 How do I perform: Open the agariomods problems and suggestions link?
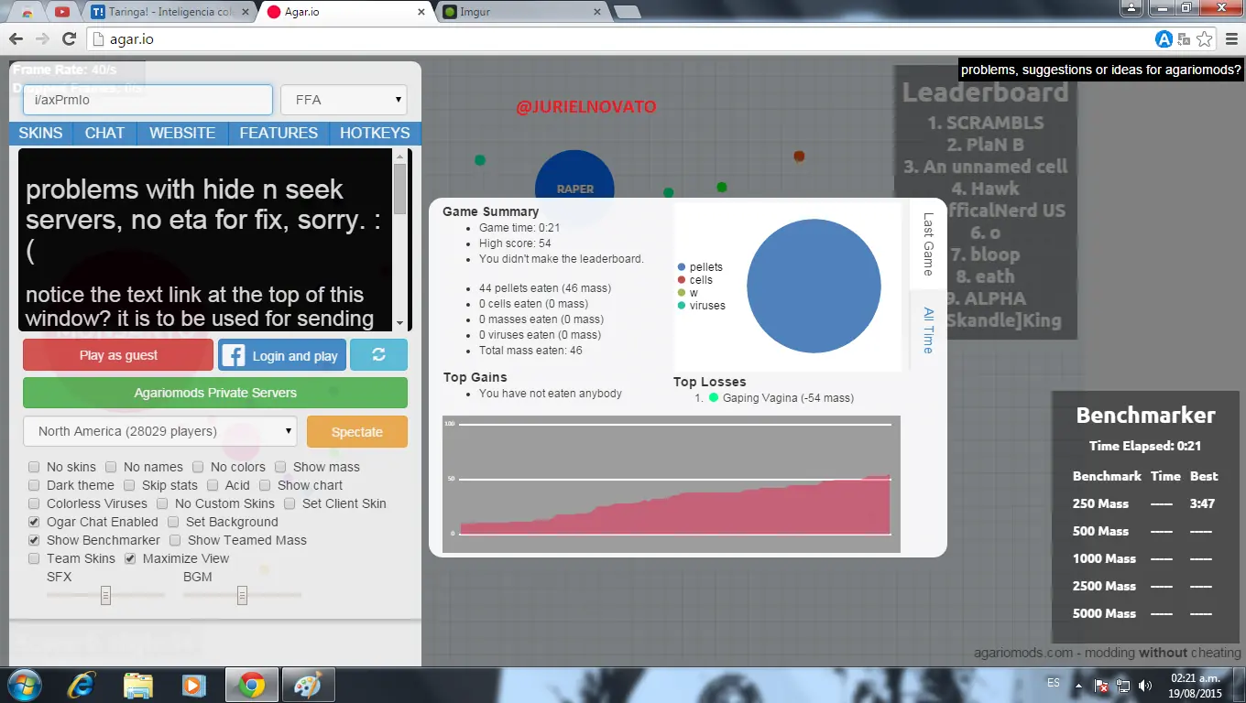(1101, 70)
